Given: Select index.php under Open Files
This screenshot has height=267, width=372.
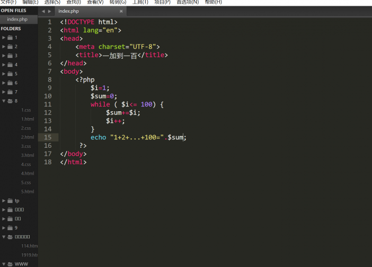Looking at the screenshot, I should pos(17,19).
